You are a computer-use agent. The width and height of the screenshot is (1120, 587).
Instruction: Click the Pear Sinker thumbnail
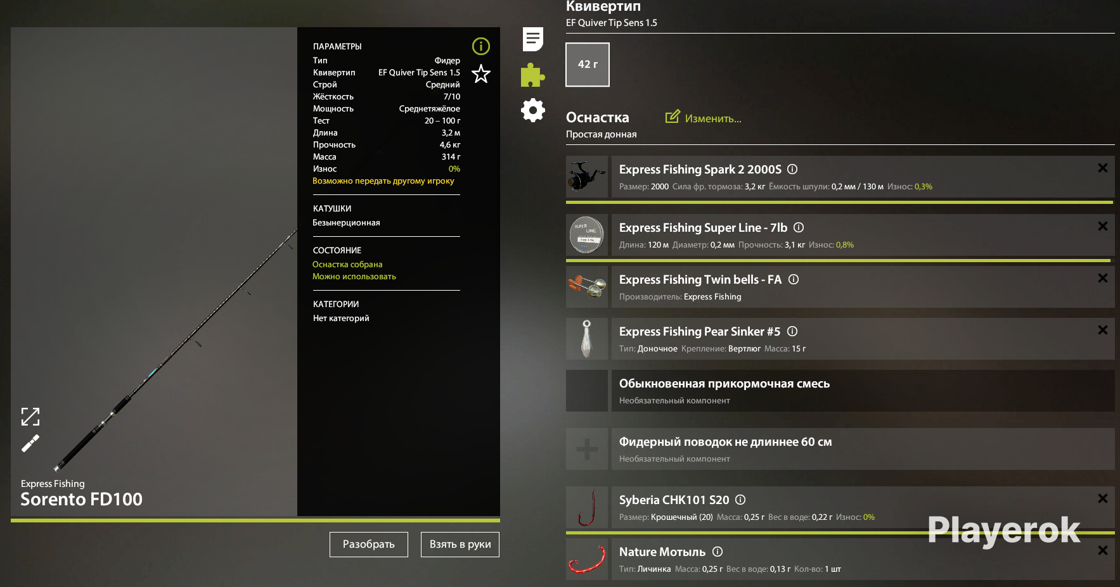[x=587, y=339]
